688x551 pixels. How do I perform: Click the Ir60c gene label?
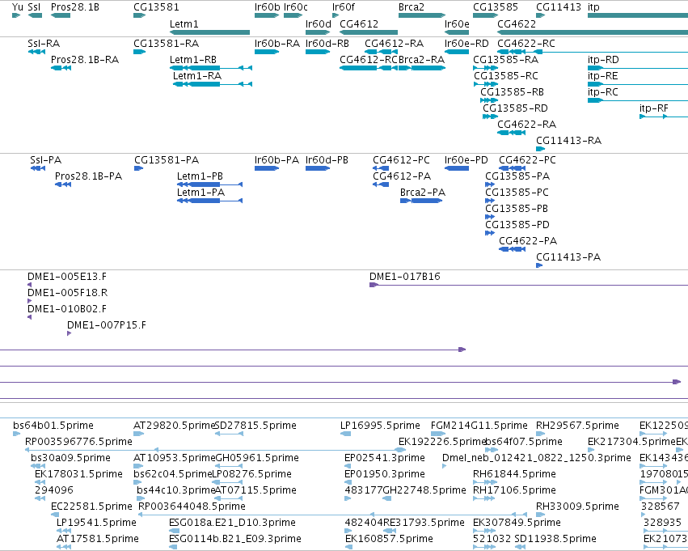296,7
